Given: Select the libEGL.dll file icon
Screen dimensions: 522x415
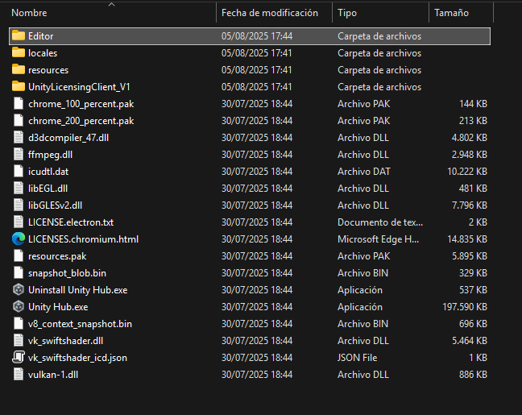Looking at the screenshot, I should (19, 189).
